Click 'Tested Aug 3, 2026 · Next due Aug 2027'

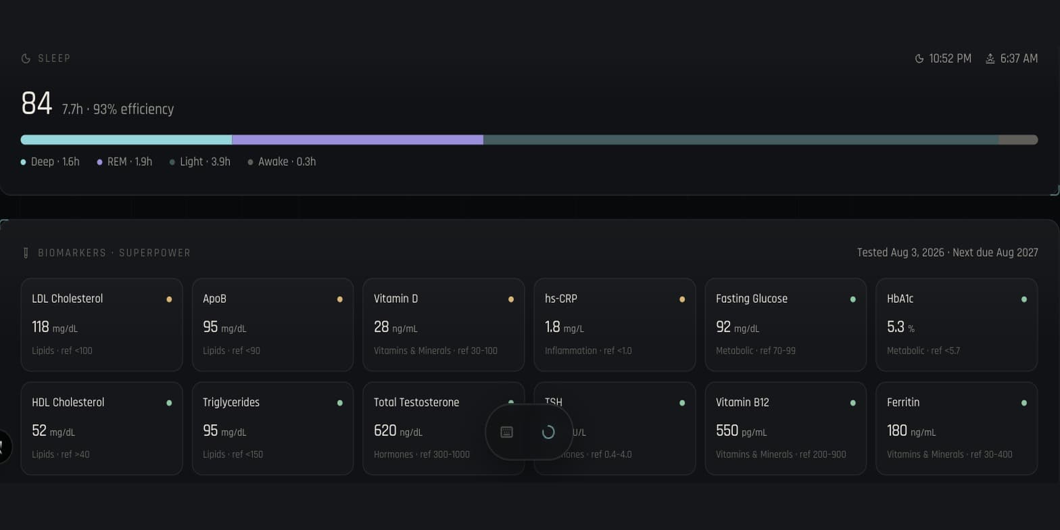coord(947,253)
